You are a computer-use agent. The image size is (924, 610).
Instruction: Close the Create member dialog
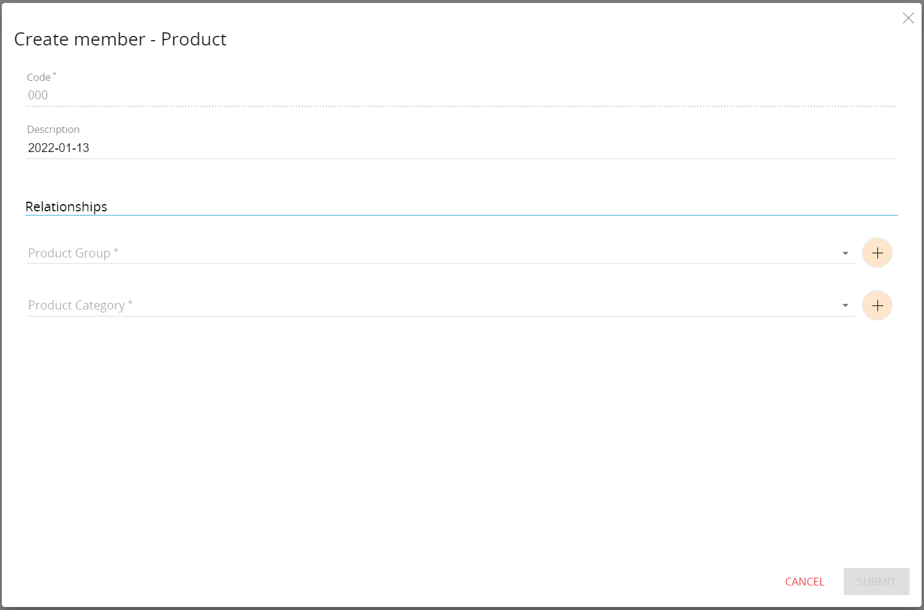point(908,19)
